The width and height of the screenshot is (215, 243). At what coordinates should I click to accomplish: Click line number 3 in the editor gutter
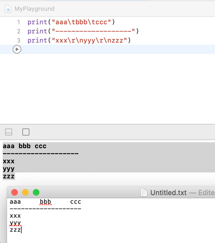coord(19,40)
